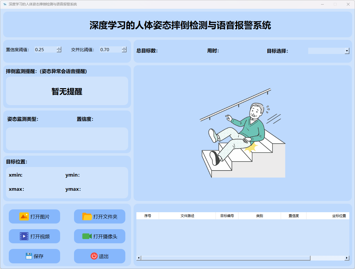355x269 pixels.
Task: Increase the 置信度阈值 value with up arrow
Action: [59, 48]
